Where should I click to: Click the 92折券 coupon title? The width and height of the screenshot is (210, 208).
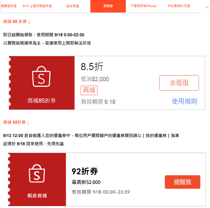[85, 171]
